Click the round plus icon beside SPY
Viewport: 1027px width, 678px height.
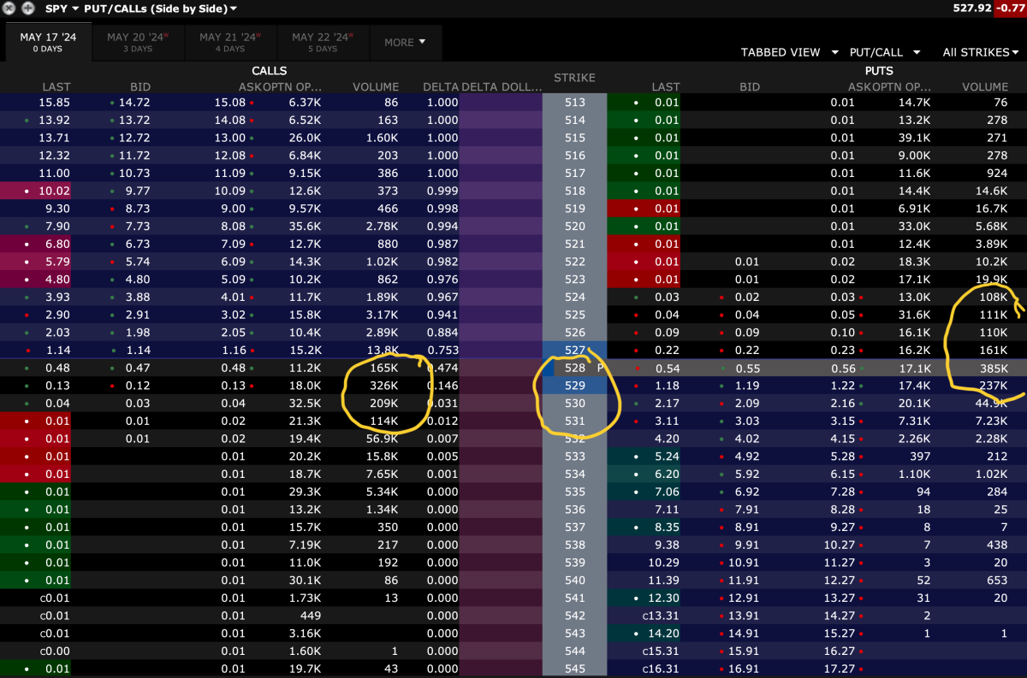pyautogui.click(x=28, y=9)
